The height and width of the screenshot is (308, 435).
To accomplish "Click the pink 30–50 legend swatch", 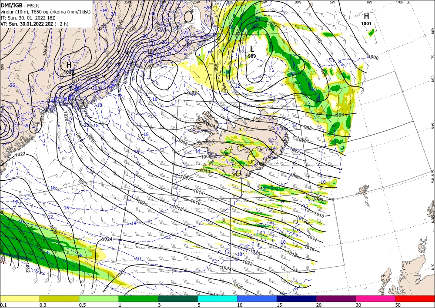I will click(x=376, y=298).
